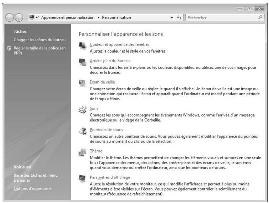This screenshot has height=203, width=269.
Task: Open the recent pages arrow beside Forward button
Action: pyautogui.click(x=25, y=18)
